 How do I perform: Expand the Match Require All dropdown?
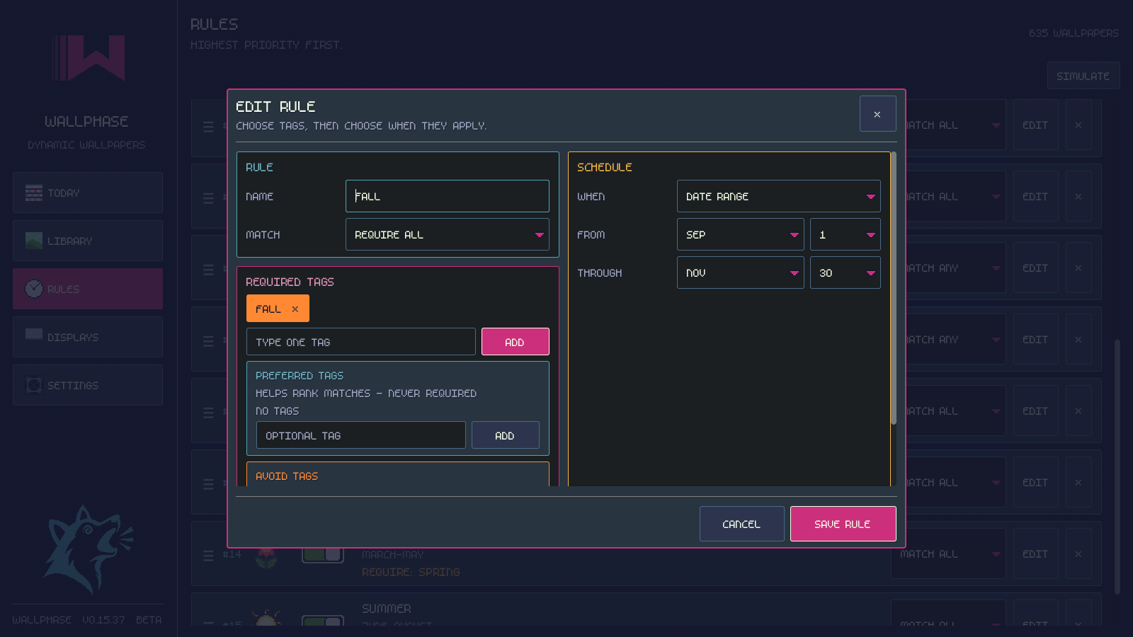click(448, 234)
